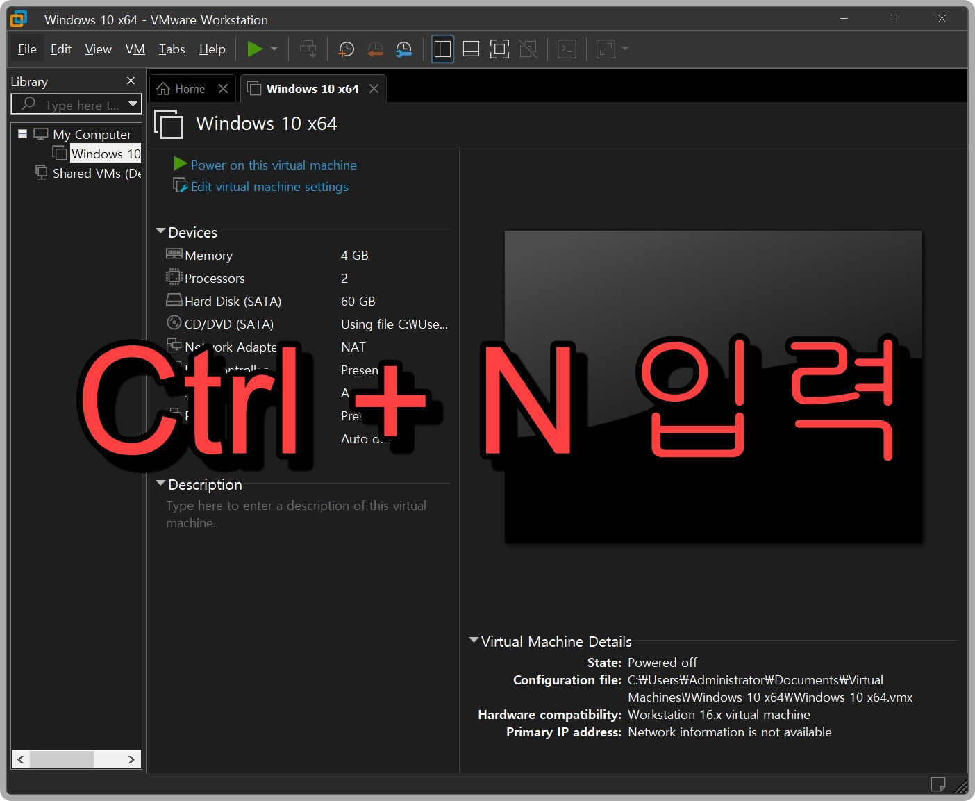The image size is (975, 801).
Task: Open the Help menu
Action: [x=212, y=49]
